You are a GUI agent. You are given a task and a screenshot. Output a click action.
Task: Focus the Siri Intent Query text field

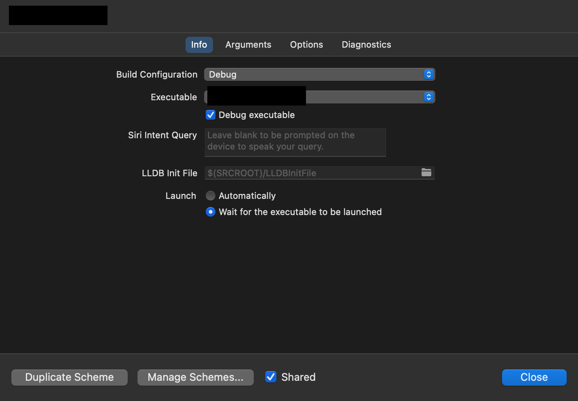(x=295, y=142)
